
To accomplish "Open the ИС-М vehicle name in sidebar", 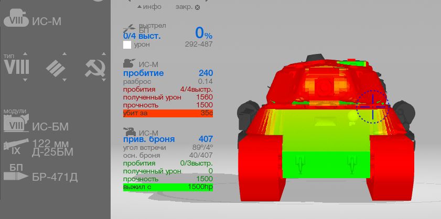I will coord(46,21).
